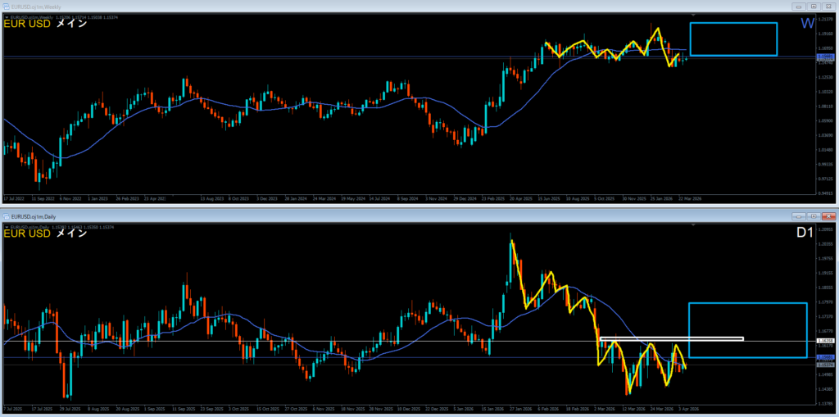
Task: Click the 3 Apr 2026 date on the Daily axis
Action: (689, 409)
